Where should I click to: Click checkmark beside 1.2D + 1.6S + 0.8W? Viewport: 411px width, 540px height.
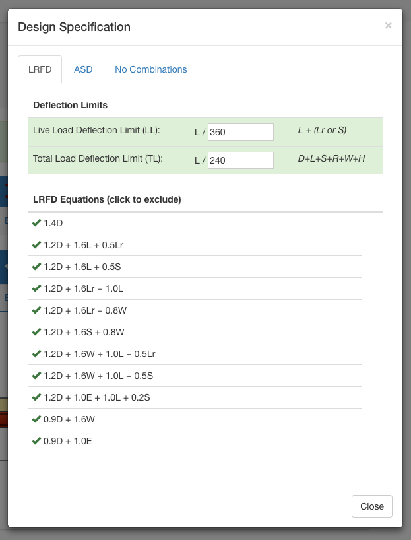click(36, 332)
